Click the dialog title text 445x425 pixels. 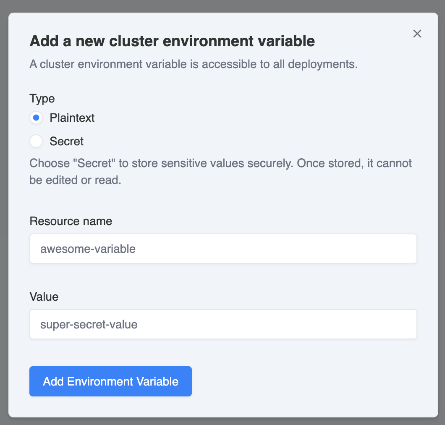point(172,41)
